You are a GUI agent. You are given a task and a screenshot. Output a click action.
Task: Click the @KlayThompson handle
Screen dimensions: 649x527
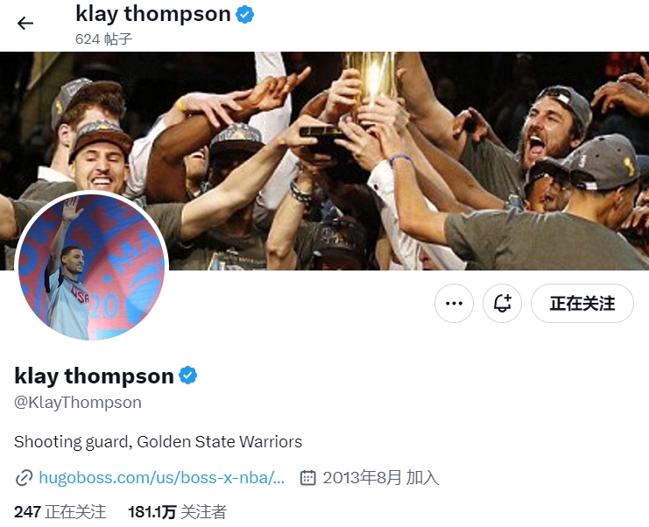pos(78,403)
